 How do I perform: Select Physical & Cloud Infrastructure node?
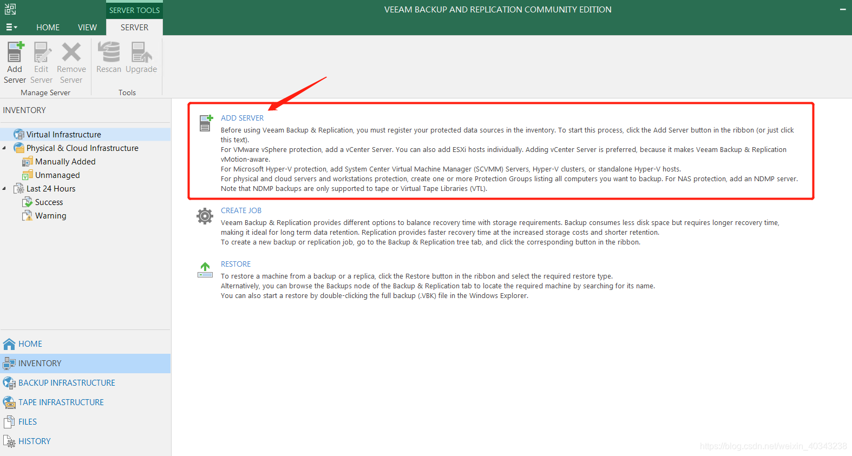pyautogui.click(x=82, y=148)
